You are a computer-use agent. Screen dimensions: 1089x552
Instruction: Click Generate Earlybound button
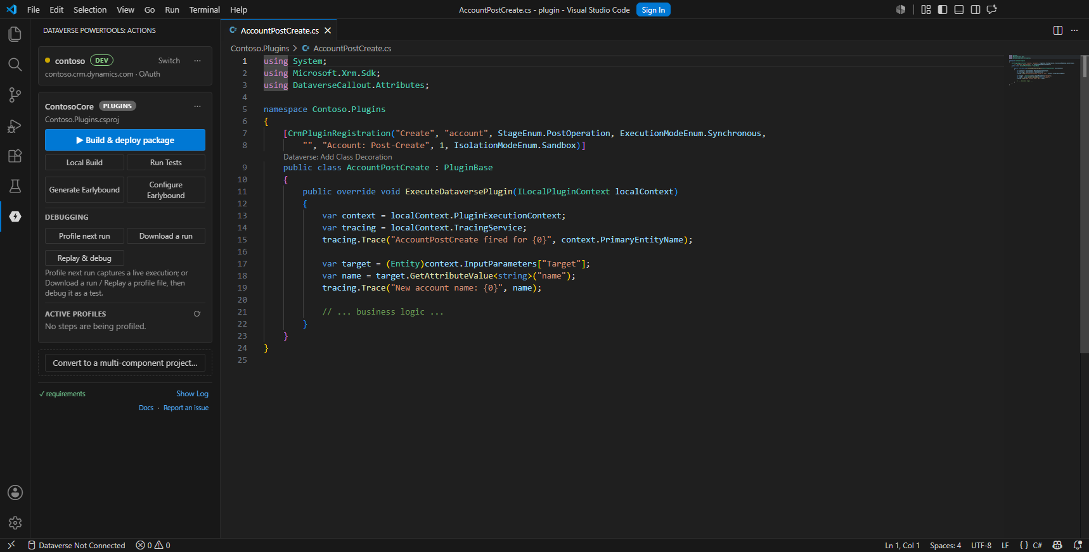84,190
